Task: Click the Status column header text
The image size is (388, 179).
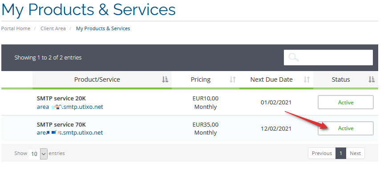Action: pos(341,80)
